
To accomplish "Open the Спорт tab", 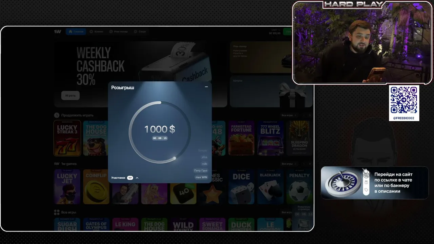I will pos(140,32).
